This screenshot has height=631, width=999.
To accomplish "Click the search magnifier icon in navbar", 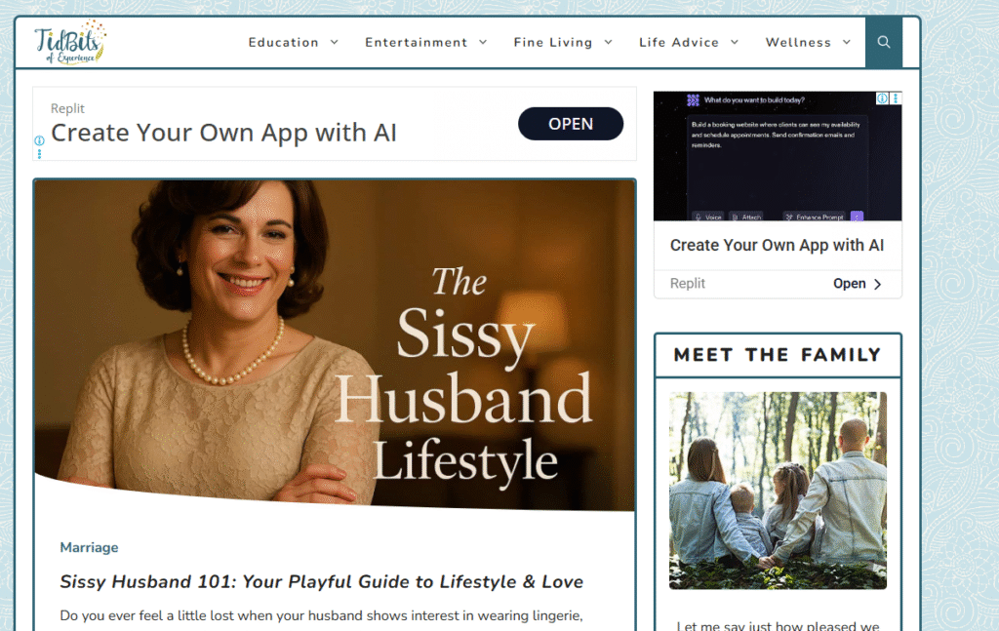I will 884,43.
